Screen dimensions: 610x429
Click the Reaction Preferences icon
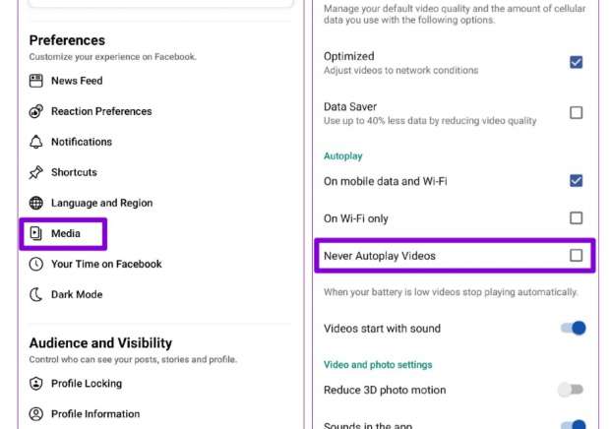pos(36,111)
